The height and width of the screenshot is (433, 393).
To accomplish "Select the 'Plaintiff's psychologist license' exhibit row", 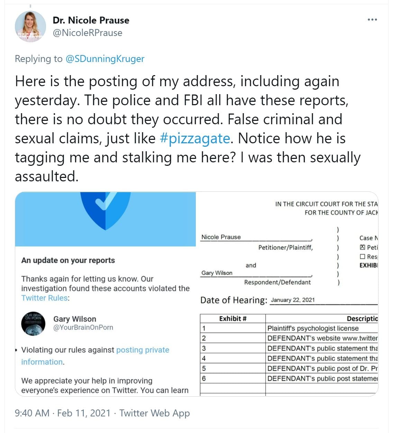I will [313, 328].
